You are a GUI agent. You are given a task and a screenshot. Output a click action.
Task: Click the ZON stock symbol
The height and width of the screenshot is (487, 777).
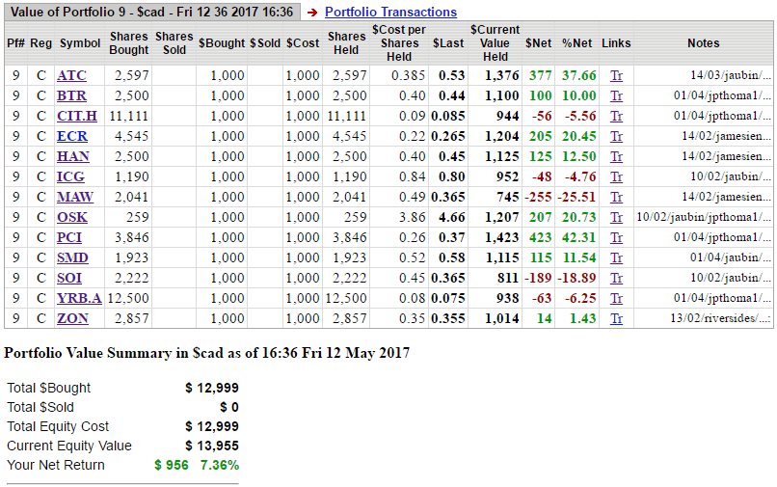tap(72, 318)
